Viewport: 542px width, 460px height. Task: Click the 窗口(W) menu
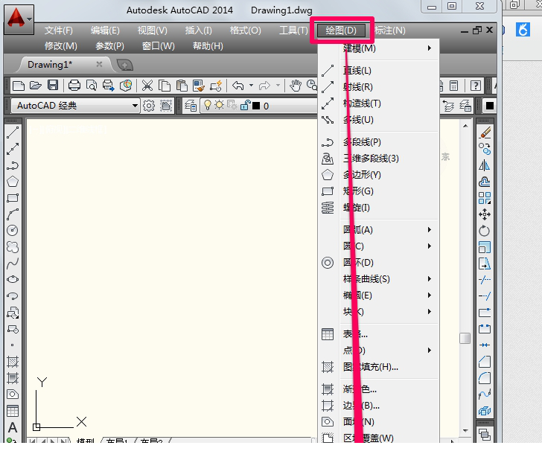pos(159,46)
